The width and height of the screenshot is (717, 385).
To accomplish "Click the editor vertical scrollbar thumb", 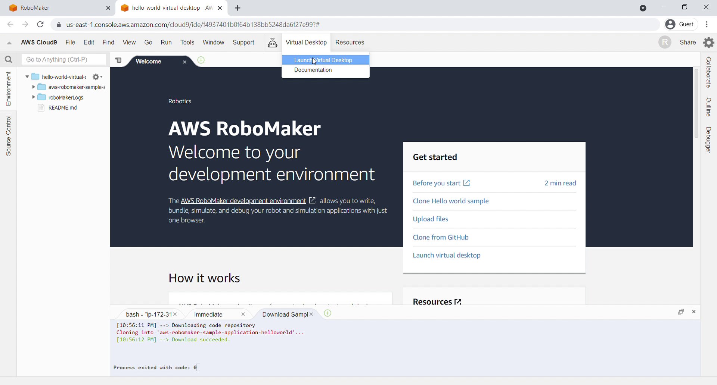I will click(x=696, y=103).
